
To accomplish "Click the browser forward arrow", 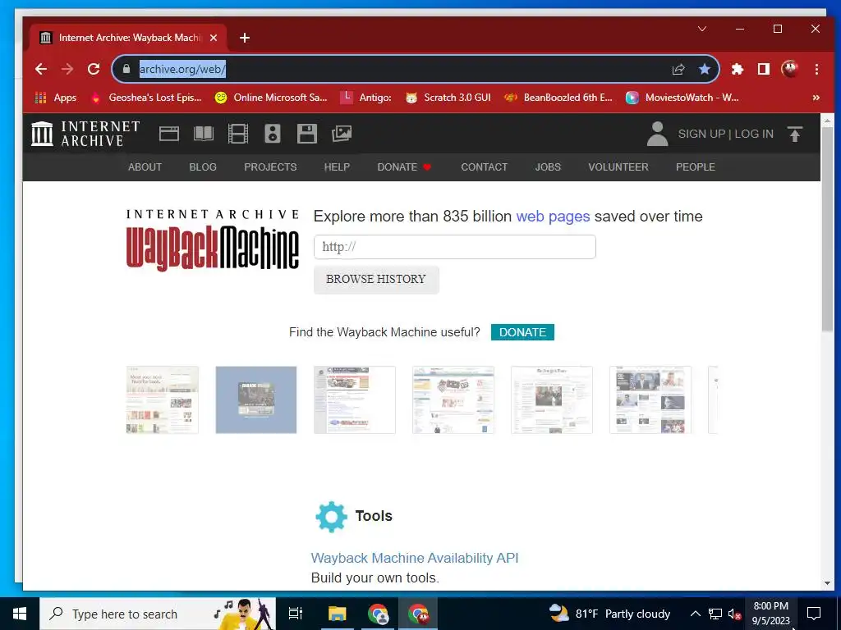I will (x=67, y=69).
